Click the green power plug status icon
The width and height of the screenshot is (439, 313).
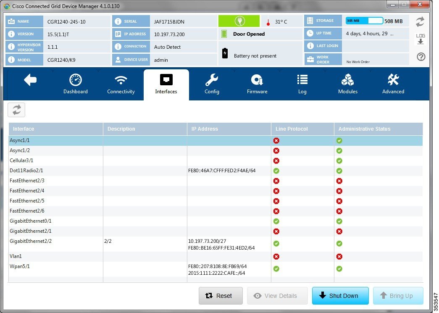coord(239,21)
